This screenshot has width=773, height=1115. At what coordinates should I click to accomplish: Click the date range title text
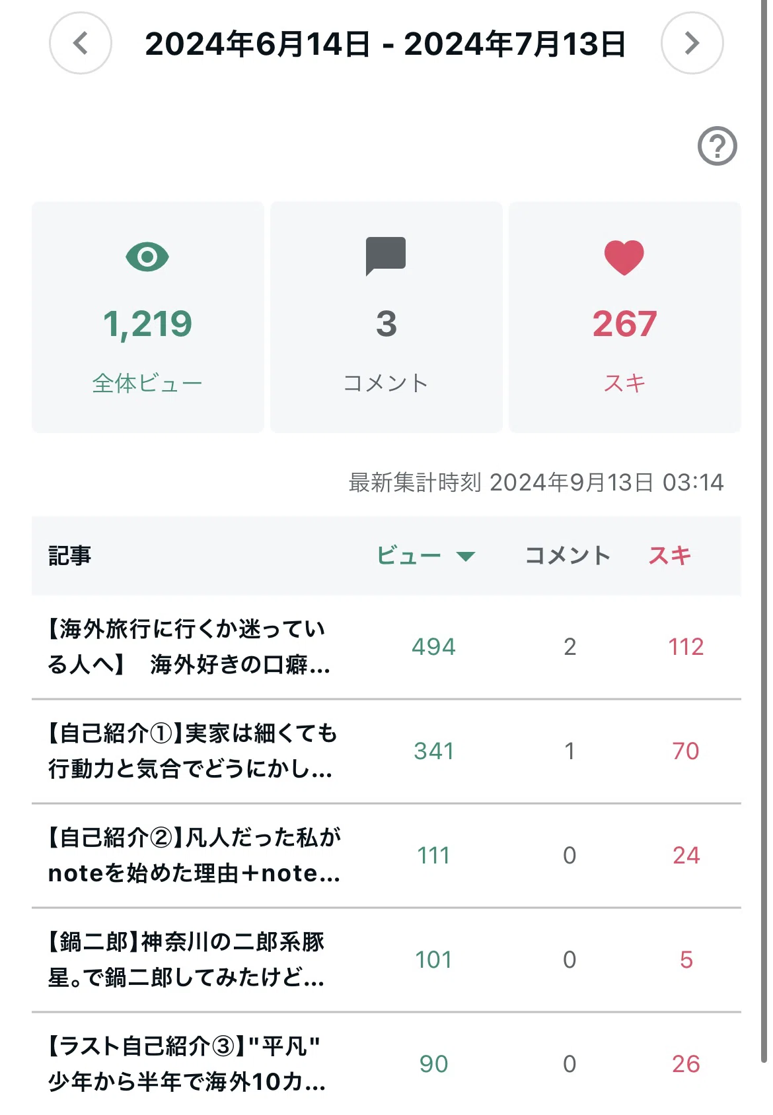click(x=385, y=44)
